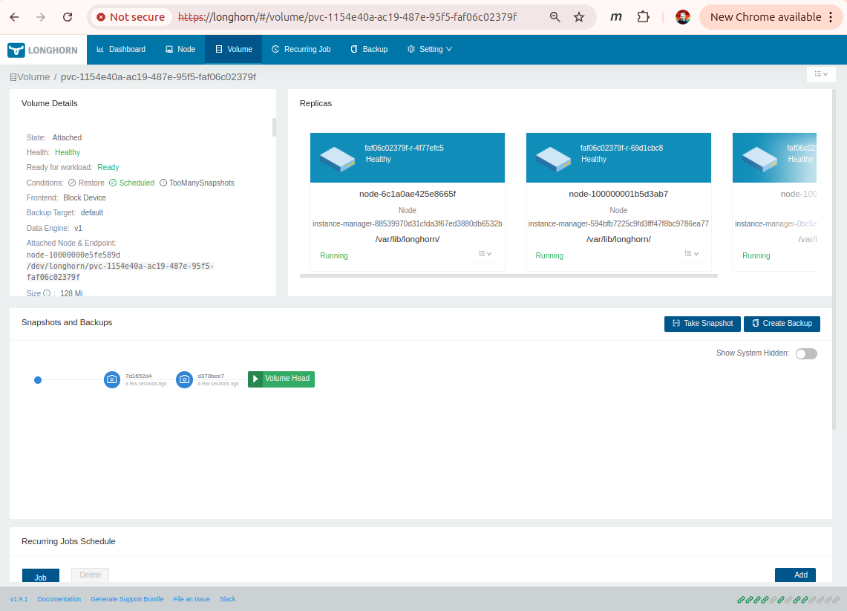Toggle Show System Hidden switch
This screenshot has width=847, height=611.
806,354
